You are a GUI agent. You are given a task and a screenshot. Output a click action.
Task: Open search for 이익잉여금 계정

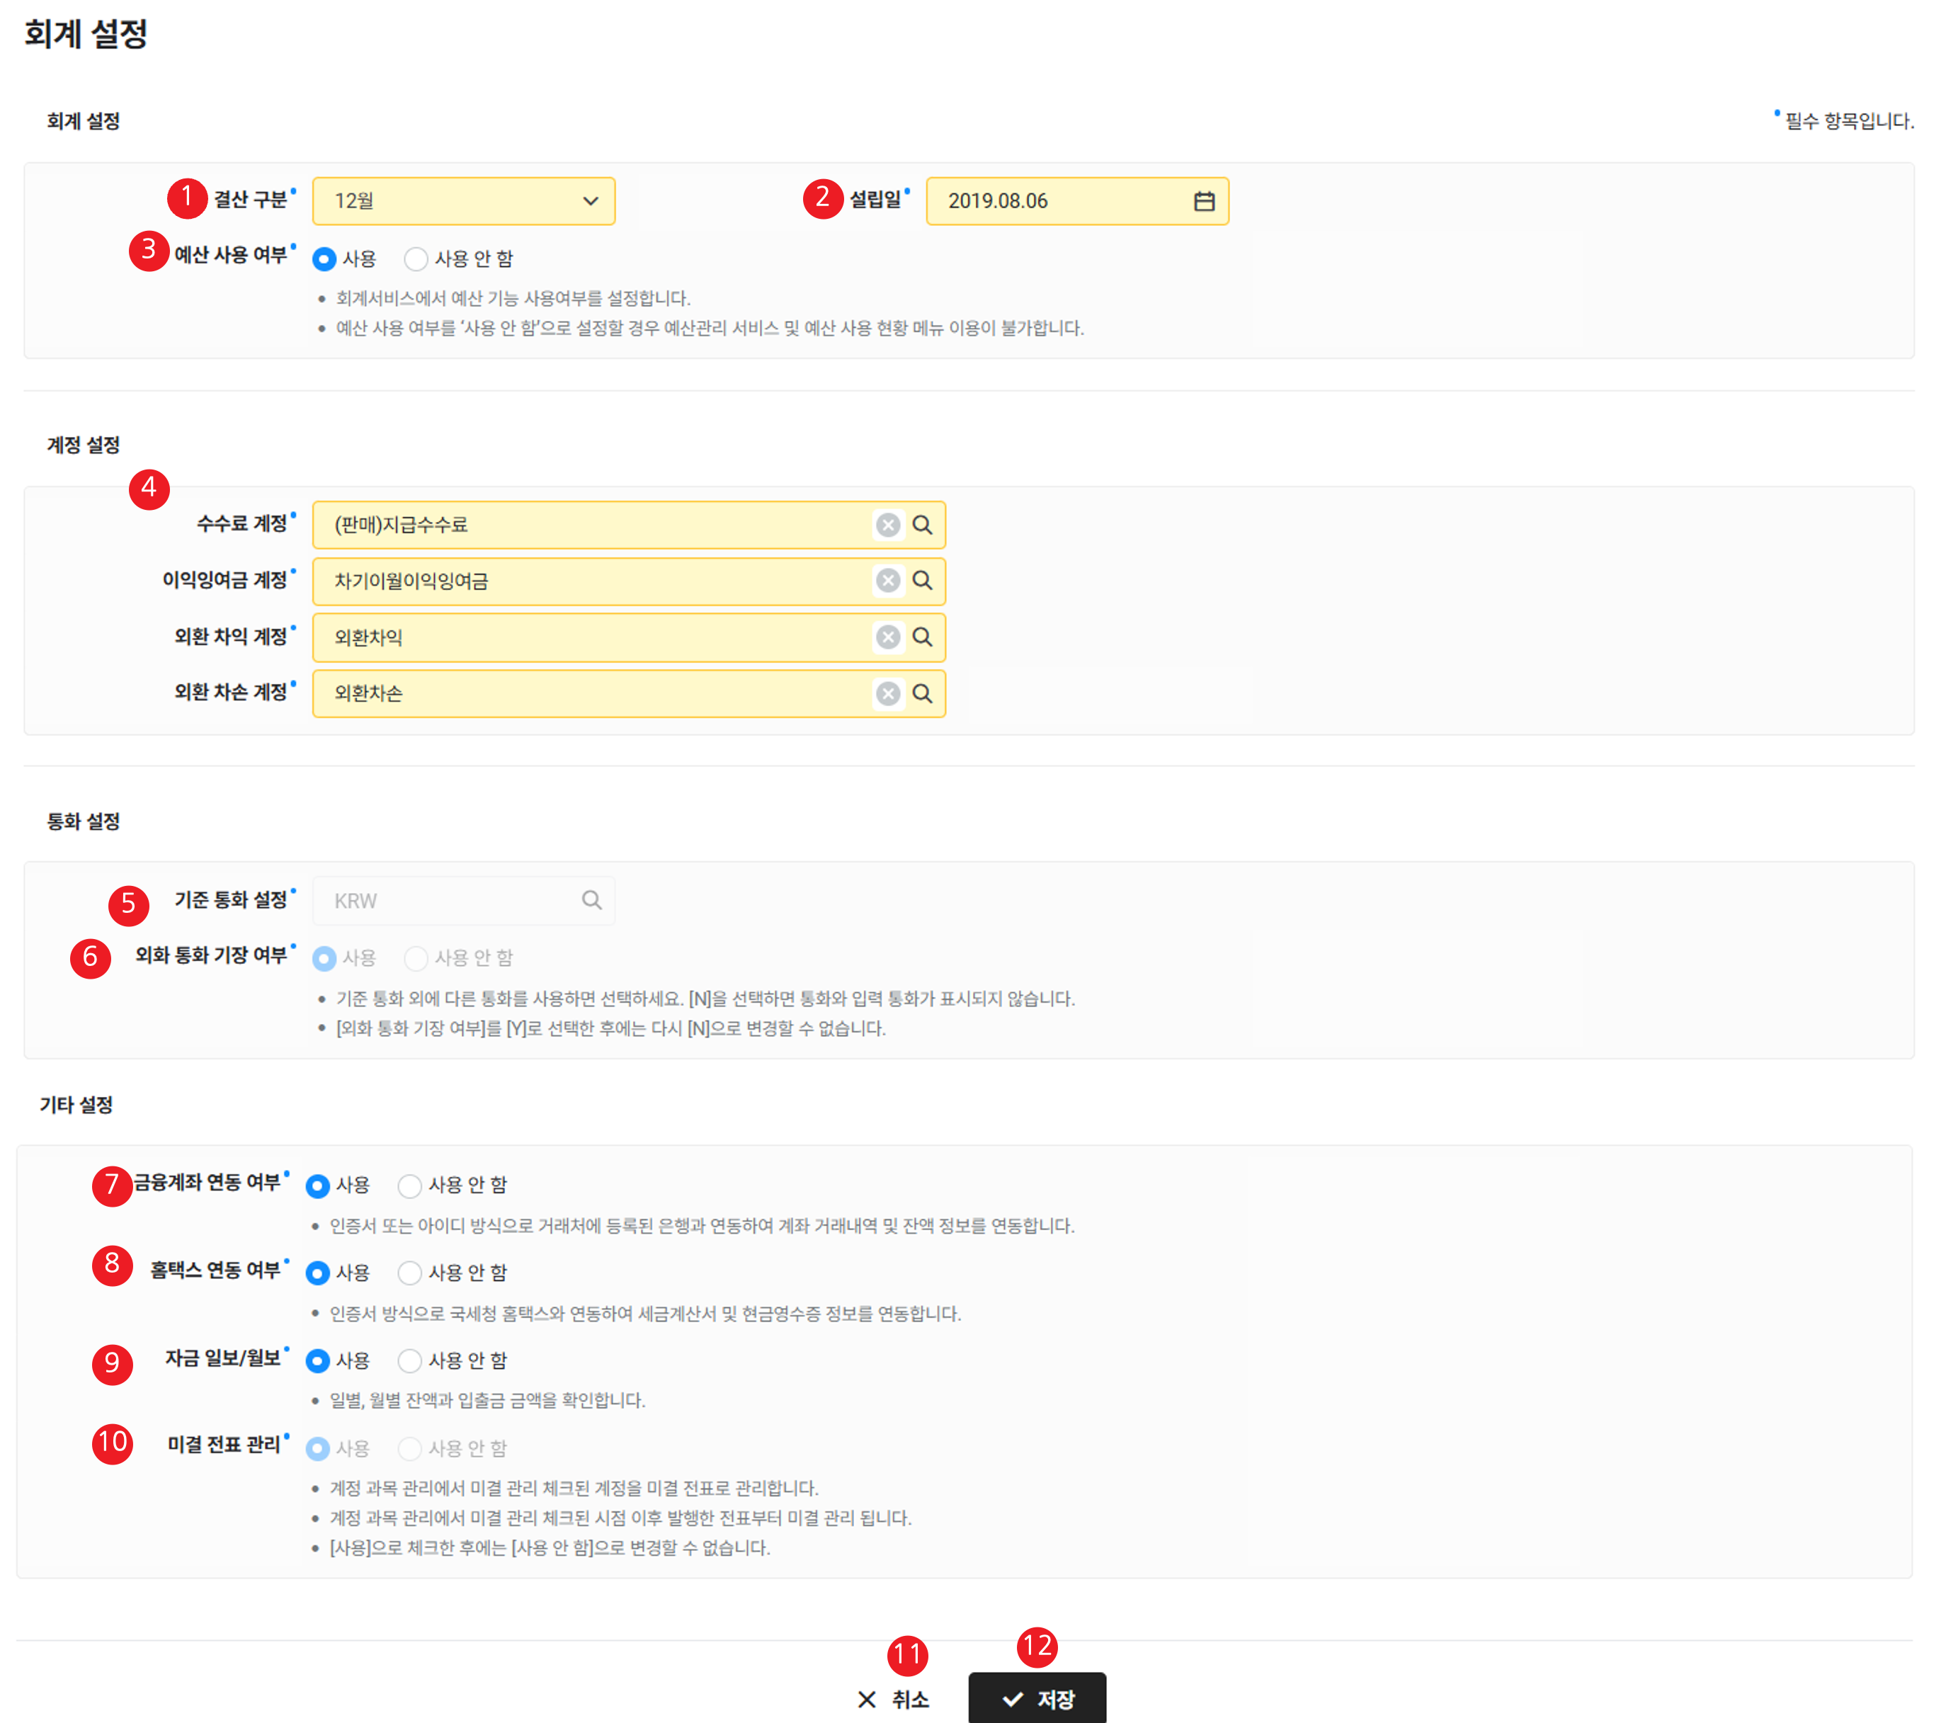(922, 580)
